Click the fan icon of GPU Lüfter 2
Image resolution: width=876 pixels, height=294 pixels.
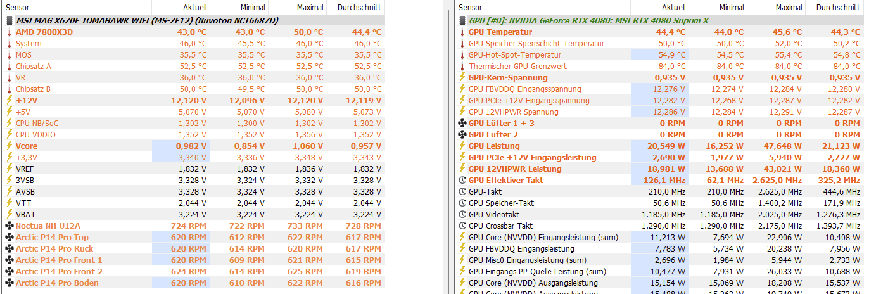coord(462,134)
